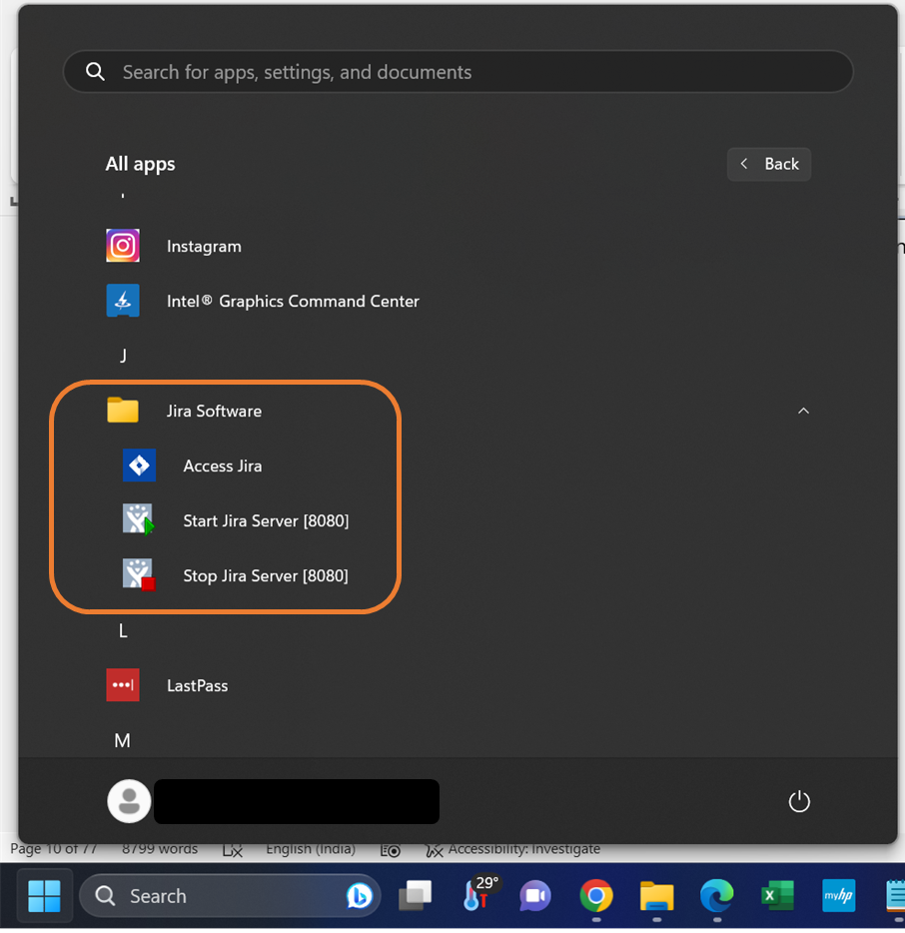Viewport: 905px width, 933px height.
Task: Click the magnifier icon in Start search
Action: pos(95,72)
